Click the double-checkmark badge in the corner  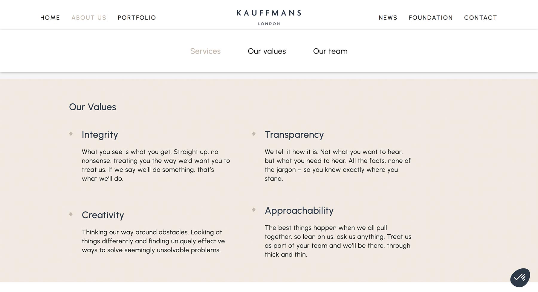tap(520, 278)
